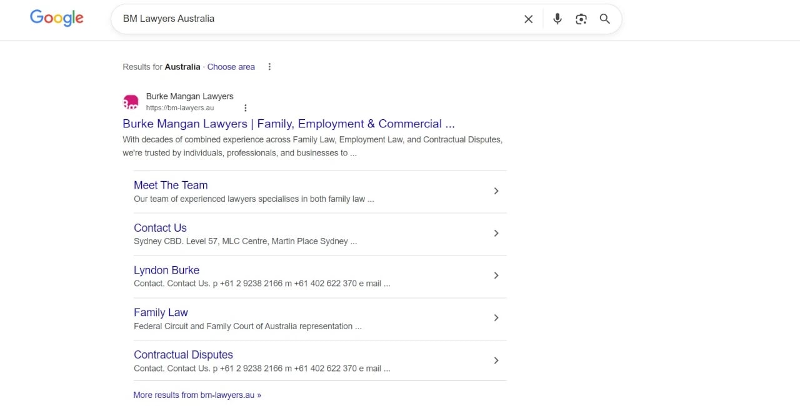The height and width of the screenshot is (406, 800).
Task: Click the Choose area link
Action: [x=231, y=67]
